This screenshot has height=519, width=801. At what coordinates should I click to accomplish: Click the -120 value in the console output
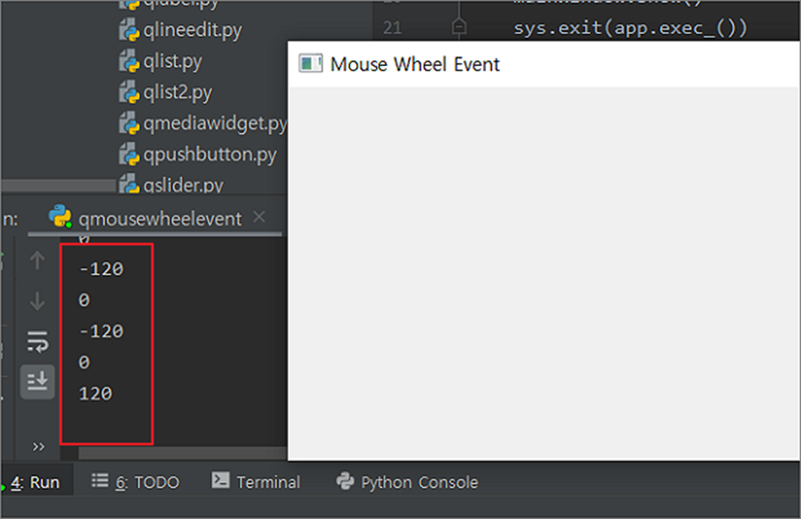[101, 269]
